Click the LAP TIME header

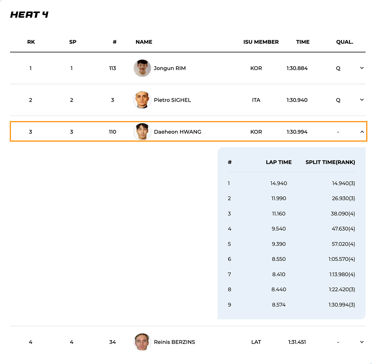[x=278, y=162]
